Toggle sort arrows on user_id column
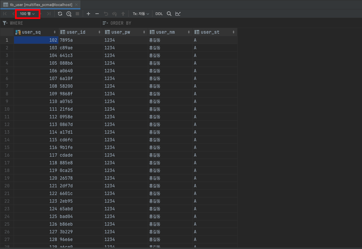This screenshot has height=249, width=362. click(99, 32)
